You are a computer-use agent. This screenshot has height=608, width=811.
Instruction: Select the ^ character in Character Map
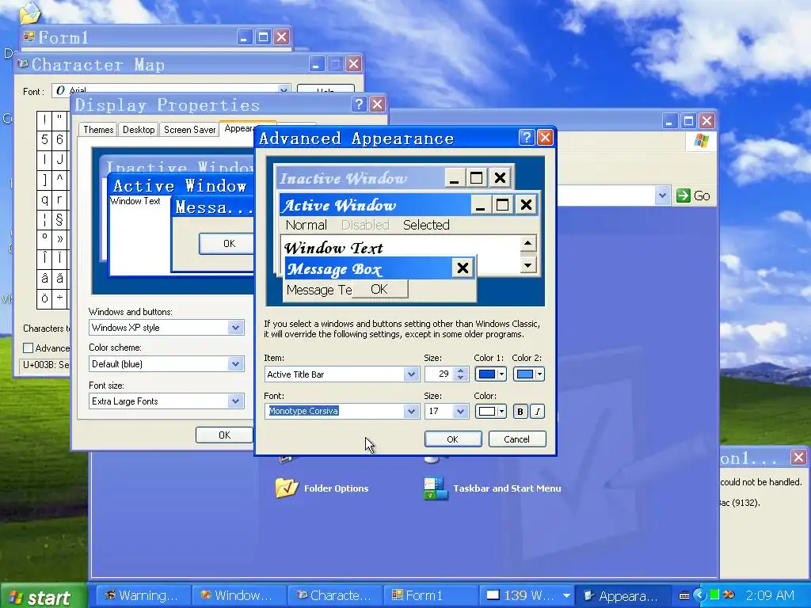tap(59, 180)
